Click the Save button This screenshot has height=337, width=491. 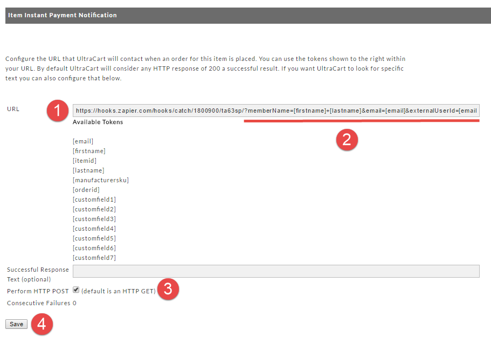[16, 324]
